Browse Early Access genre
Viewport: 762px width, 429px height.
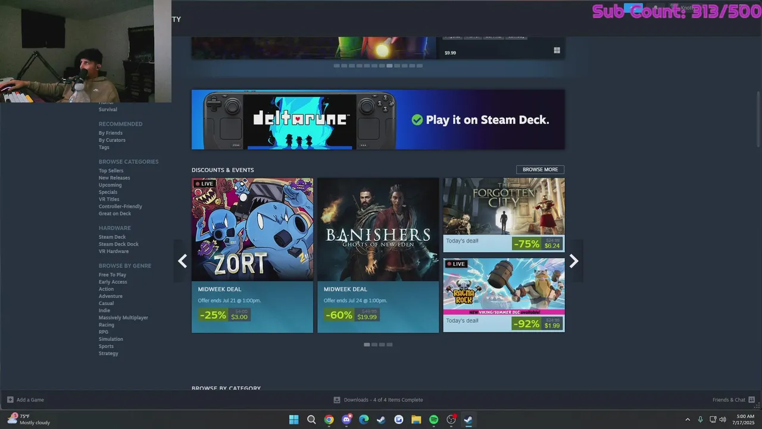pos(113,282)
